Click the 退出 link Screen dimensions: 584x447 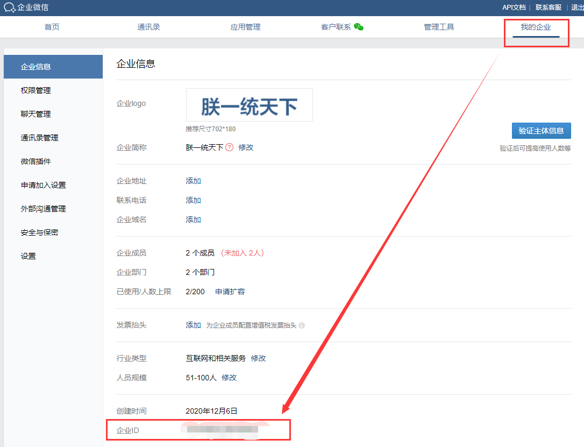point(578,8)
